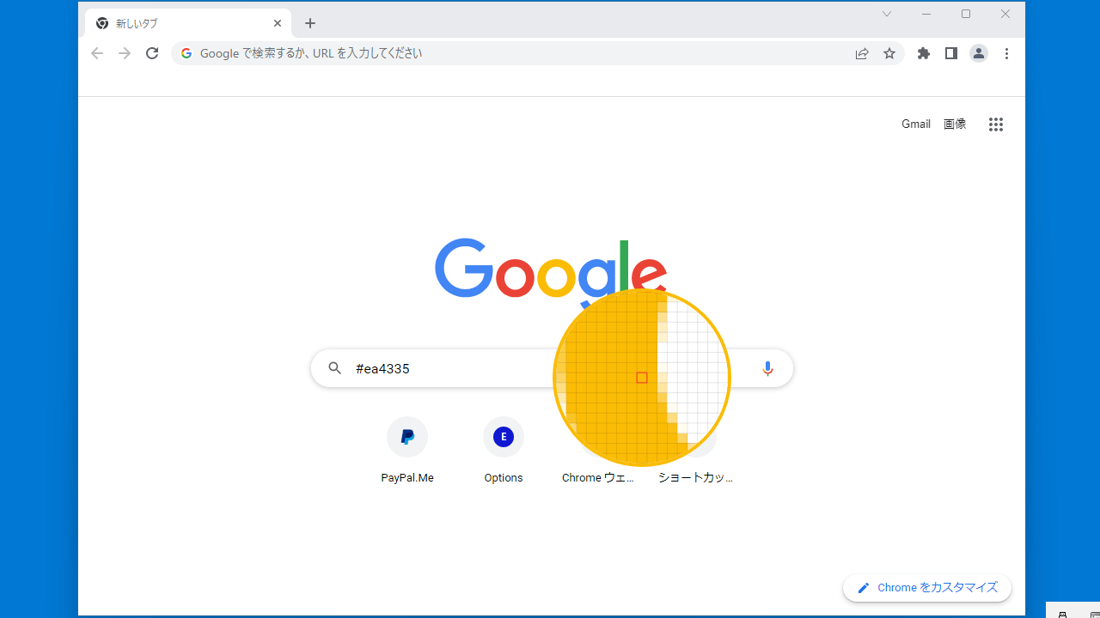Open the tab search dropdown chevron
This screenshot has height=618, width=1100.
tap(887, 14)
